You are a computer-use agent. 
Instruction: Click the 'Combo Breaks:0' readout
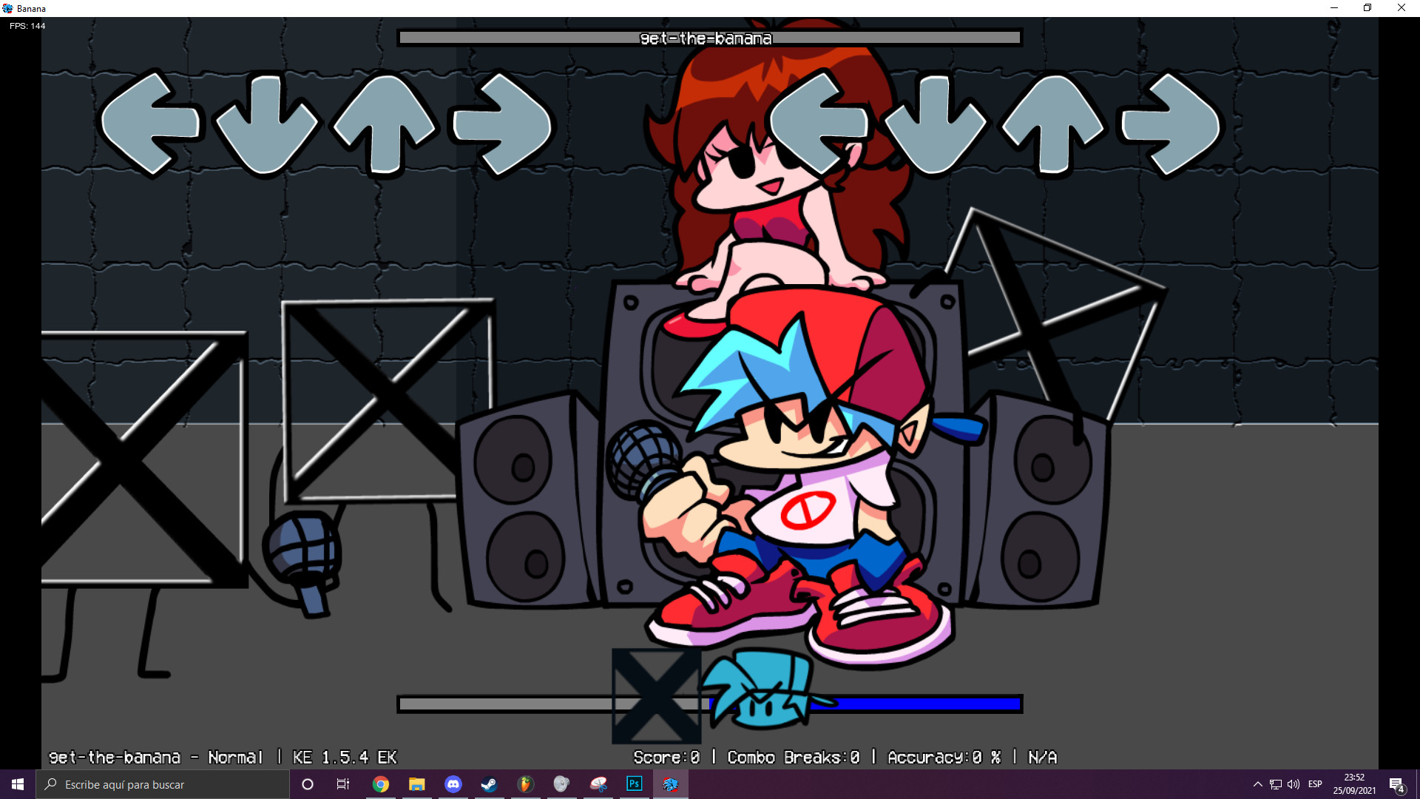[794, 757]
